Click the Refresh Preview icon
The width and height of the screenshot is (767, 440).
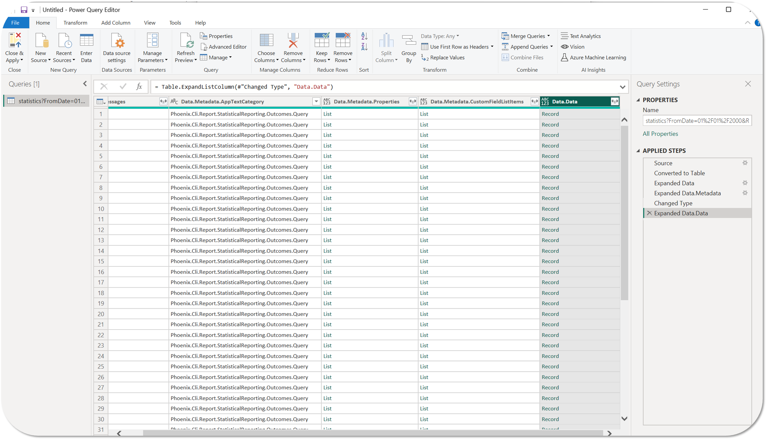[x=186, y=41]
